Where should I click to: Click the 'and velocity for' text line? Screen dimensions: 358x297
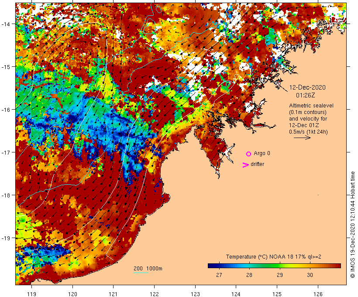coord(308,119)
